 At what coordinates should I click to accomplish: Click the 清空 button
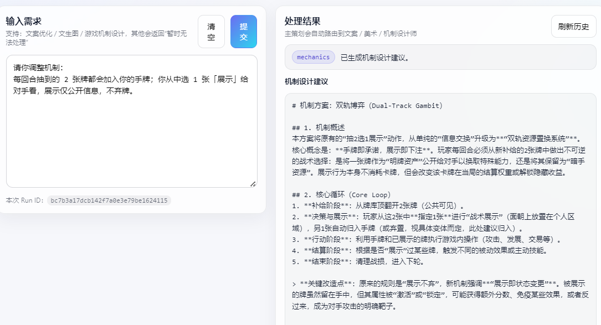click(x=211, y=32)
